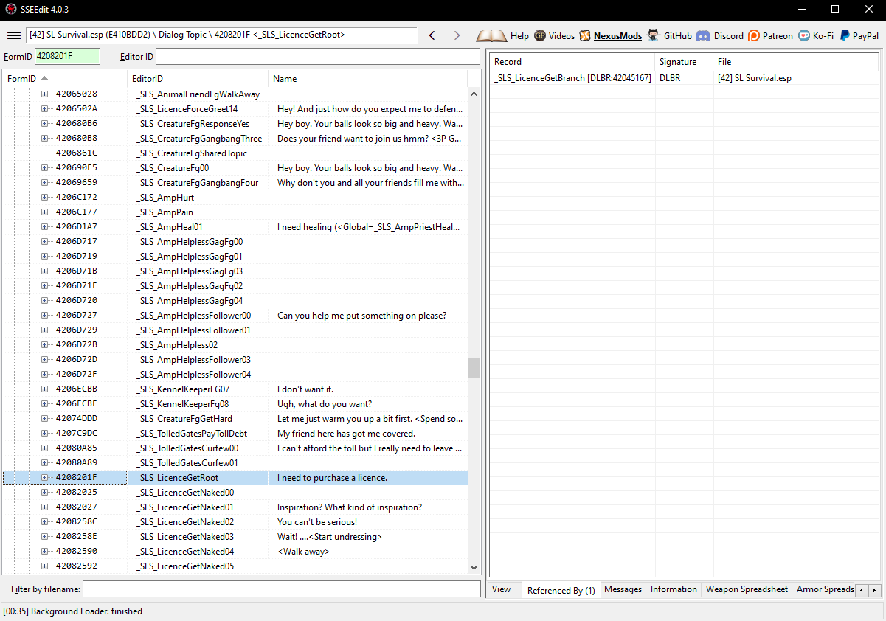Screen dimensions: 886x621
Task: Select row _SLS_AmpPain
Action: (235, 212)
